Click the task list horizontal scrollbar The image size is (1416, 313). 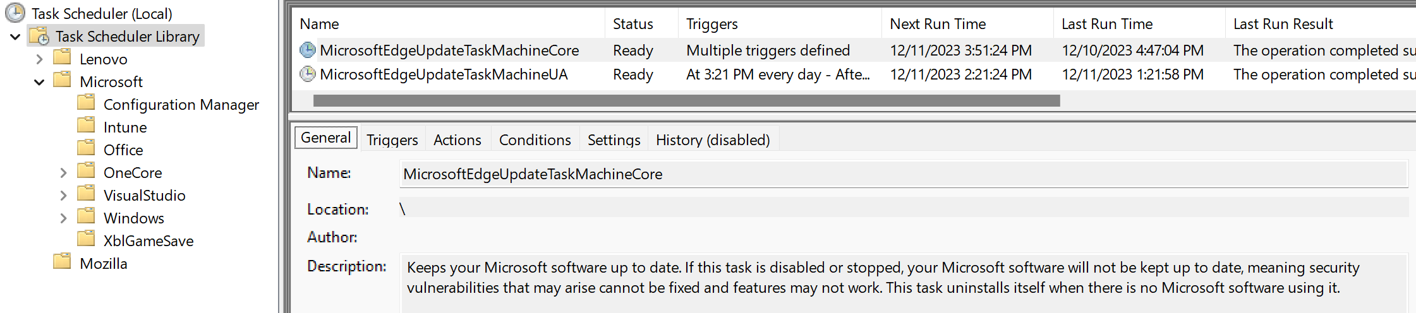pyautogui.click(x=686, y=101)
